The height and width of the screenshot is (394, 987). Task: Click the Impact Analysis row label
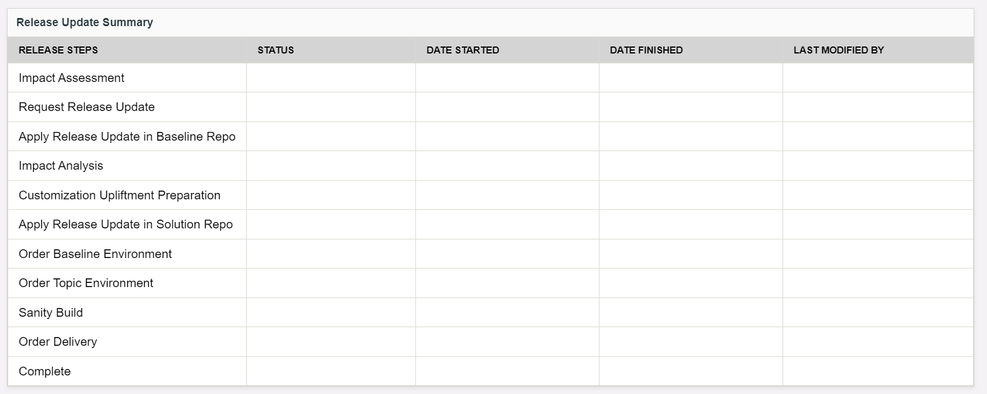tap(61, 166)
